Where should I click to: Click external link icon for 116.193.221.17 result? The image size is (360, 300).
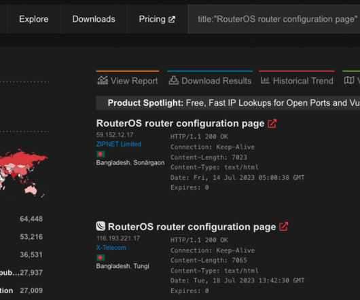pos(283,227)
